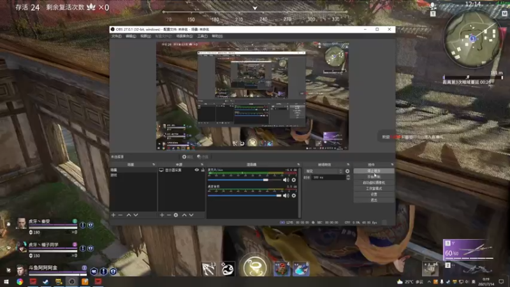The image size is (510, 287).
Task: Open Desktop Audio settings gear
Action: [294, 196]
